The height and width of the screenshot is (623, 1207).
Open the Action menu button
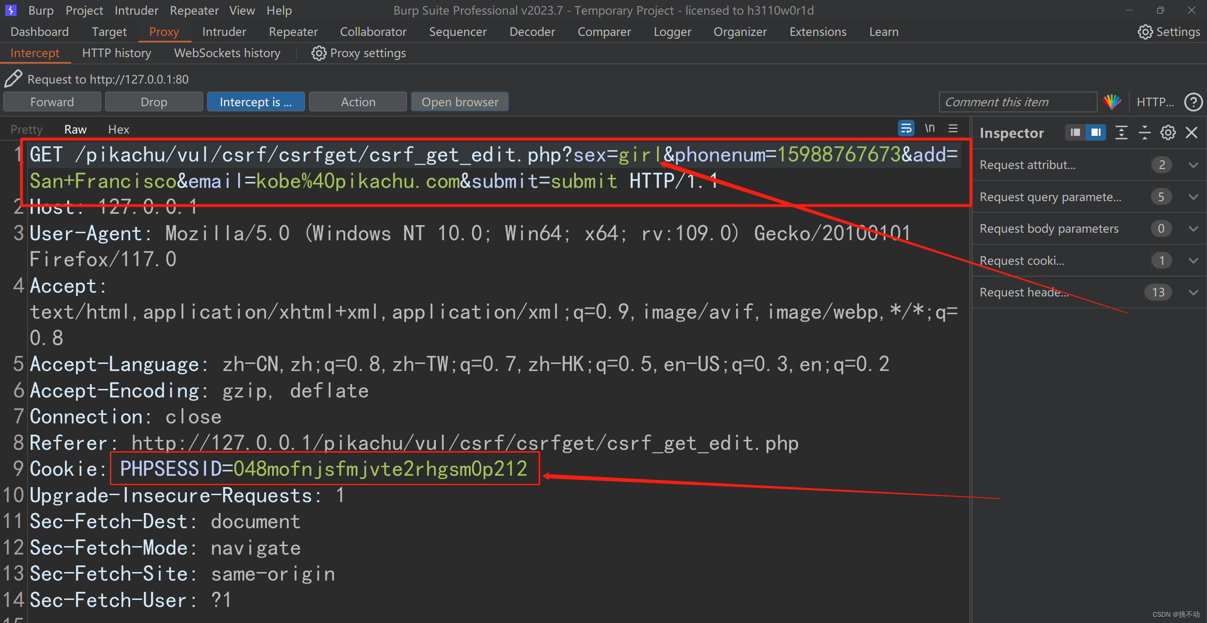pyautogui.click(x=358, y=102)
